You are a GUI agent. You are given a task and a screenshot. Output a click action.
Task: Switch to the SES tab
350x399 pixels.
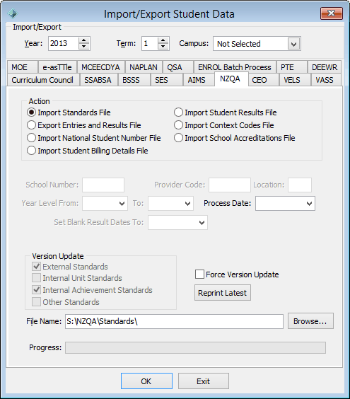point(167,80)
